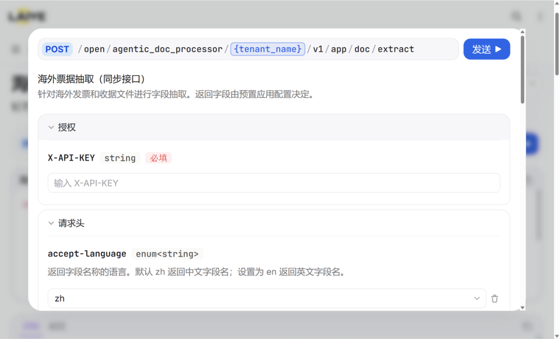The width and height of the screenshot is (560, 339).
Task: Click the 必填 required tag
Action: coord(159,158)
